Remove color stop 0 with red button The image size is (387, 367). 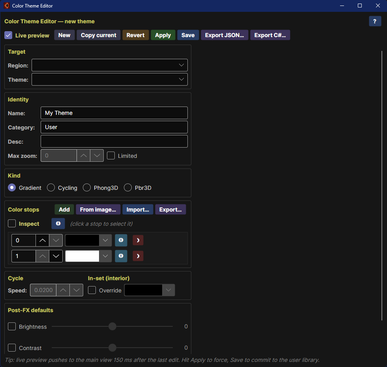(138, 240)
